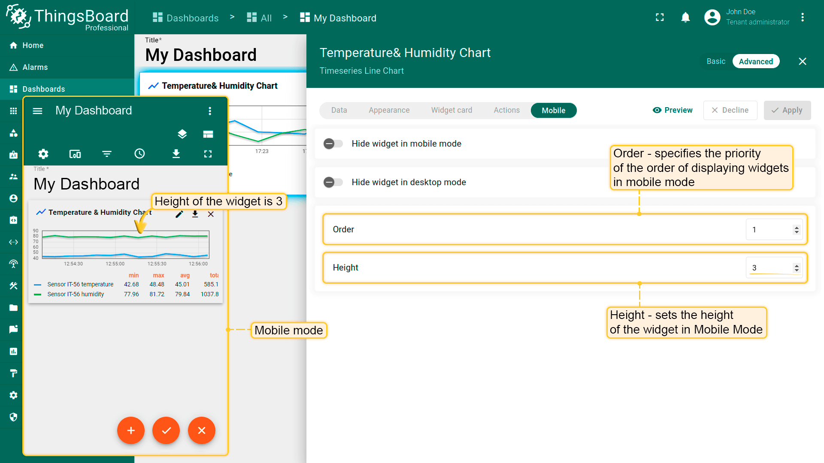Toggle Hide widget in desktop mode
Screen dimensions: 824x463
tap(333, 182)
